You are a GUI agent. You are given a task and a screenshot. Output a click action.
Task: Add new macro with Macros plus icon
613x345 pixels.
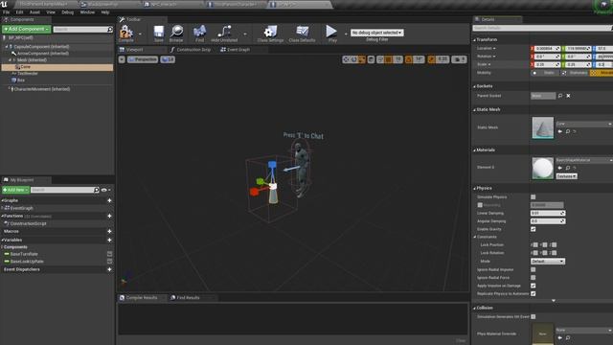tap(109, 231)
